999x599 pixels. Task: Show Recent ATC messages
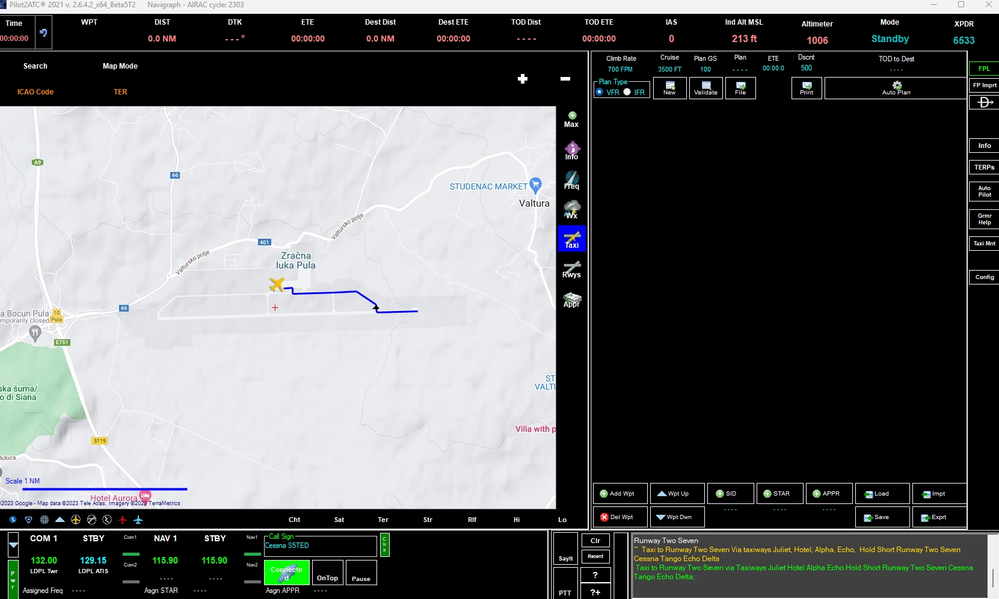(x=595, y=556)
